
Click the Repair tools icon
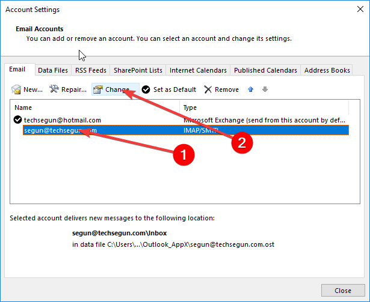54,89
